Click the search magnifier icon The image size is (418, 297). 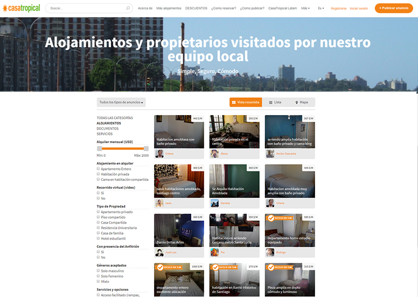128,8
